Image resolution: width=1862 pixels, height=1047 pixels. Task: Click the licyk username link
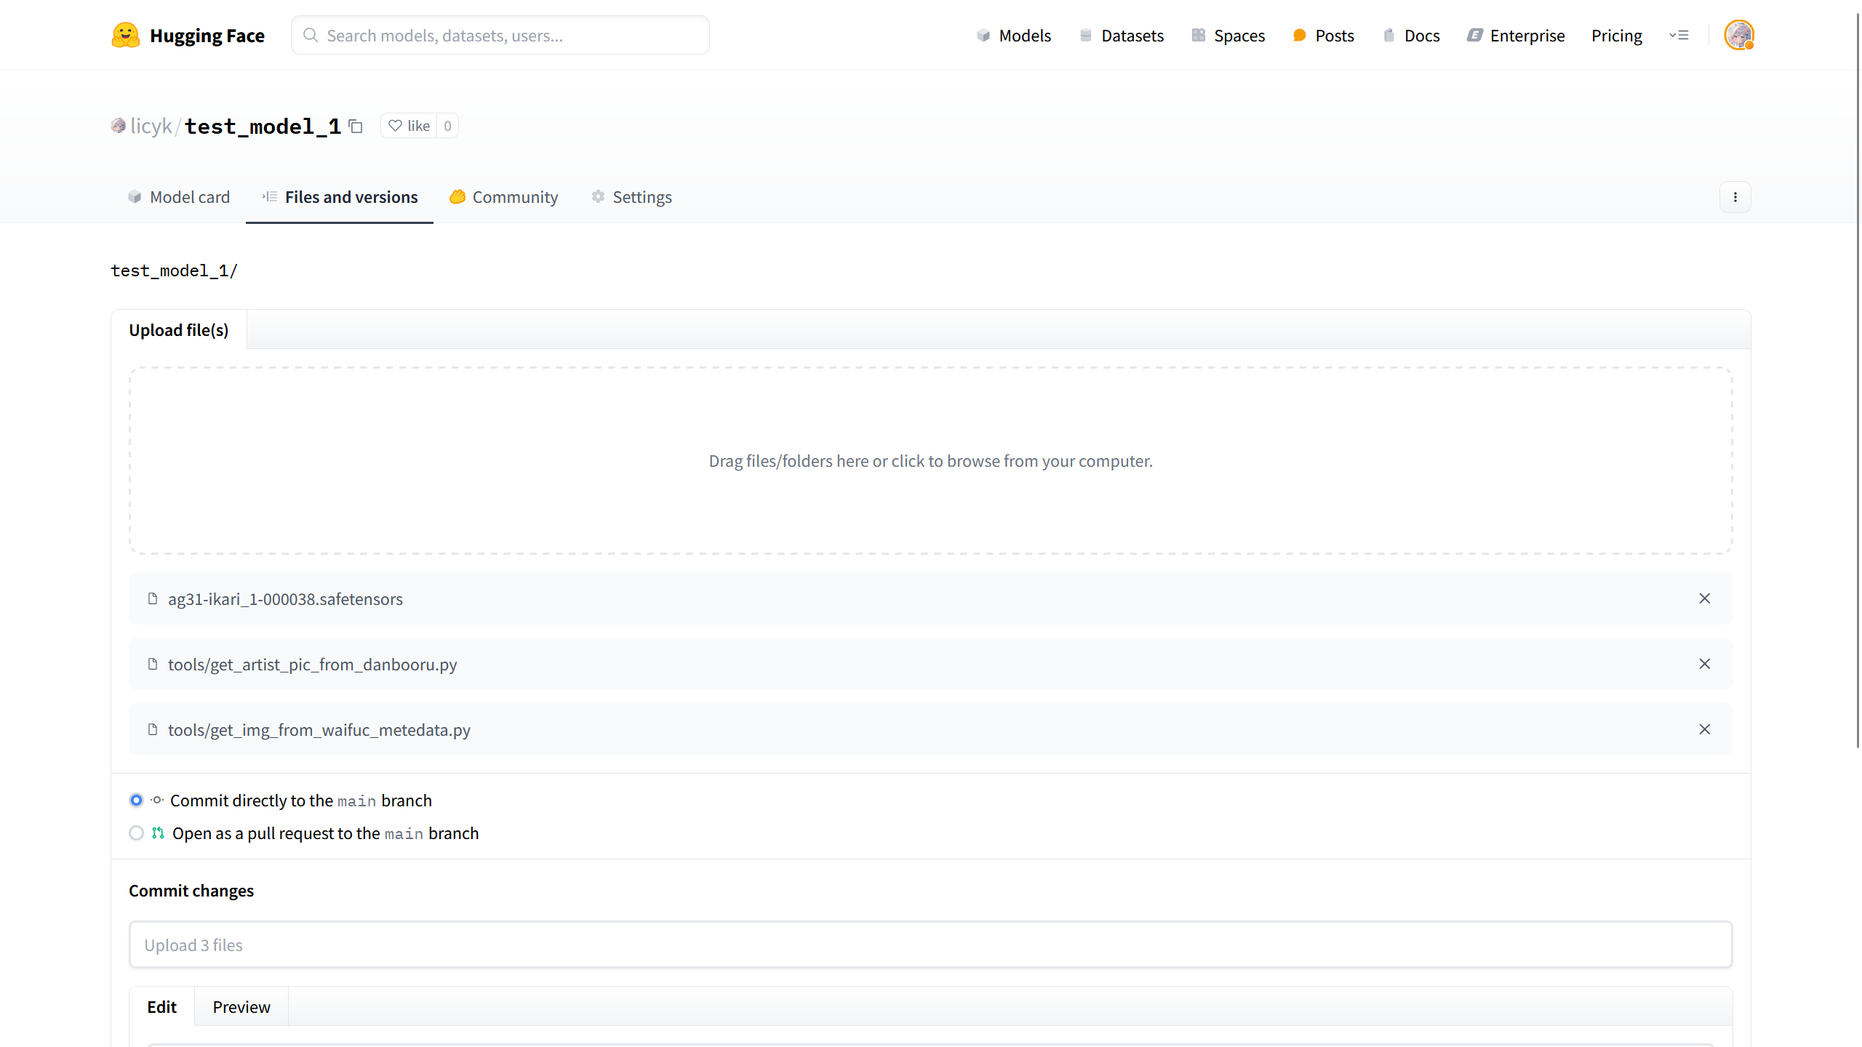tap(151, 127)
